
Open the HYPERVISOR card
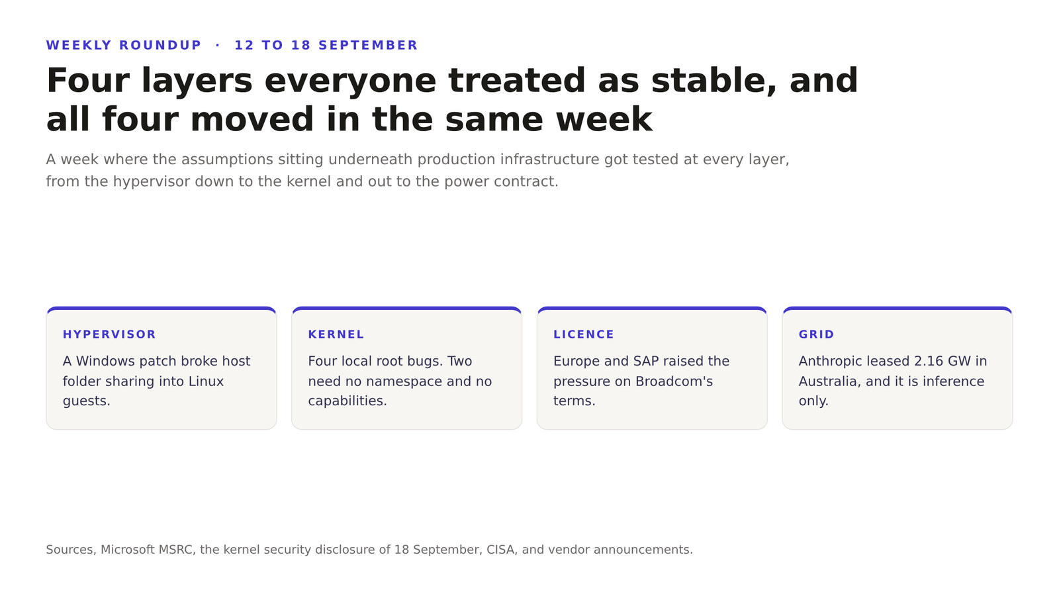pyautogui.click(x=161, y=368)
